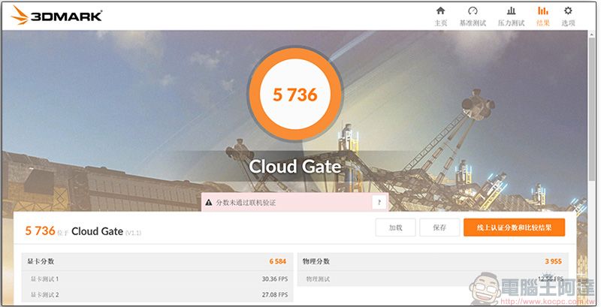Open the 压力测试 stress test icon
The width and height of the screenshot is (601, 307).
click(511, 16)
